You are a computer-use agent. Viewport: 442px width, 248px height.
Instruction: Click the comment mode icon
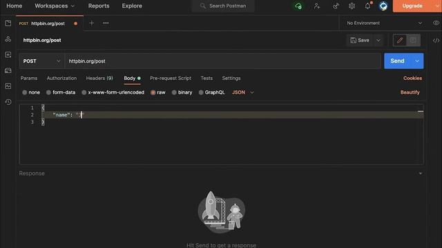pyautogui.click(x=413, y=40)
